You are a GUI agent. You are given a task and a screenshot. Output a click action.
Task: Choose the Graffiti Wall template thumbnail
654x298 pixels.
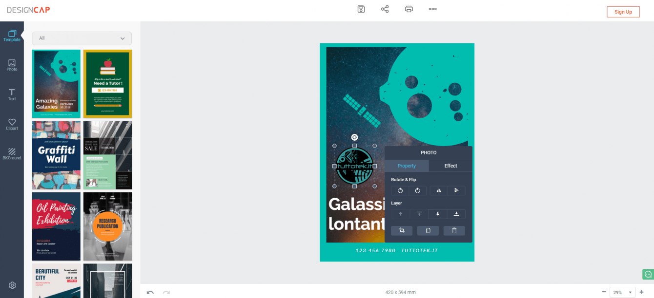pos(56,155)
